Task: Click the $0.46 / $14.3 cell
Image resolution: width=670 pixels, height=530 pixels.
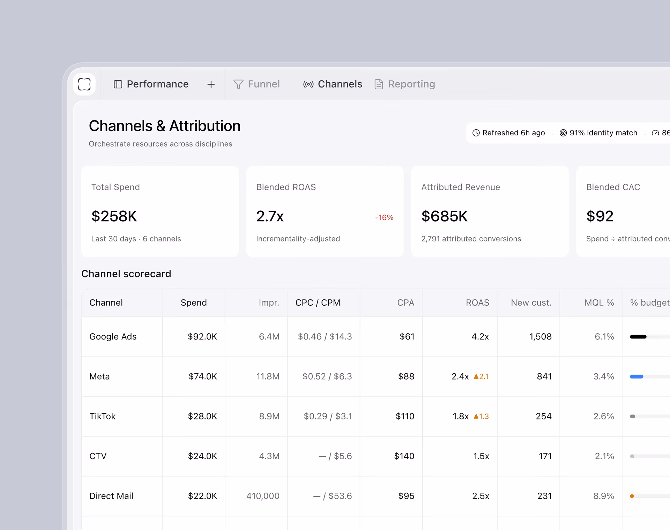Action: [x=325, y=337]
